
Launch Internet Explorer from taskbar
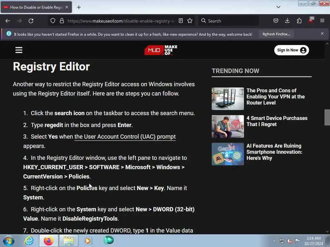tap(29, 241)
